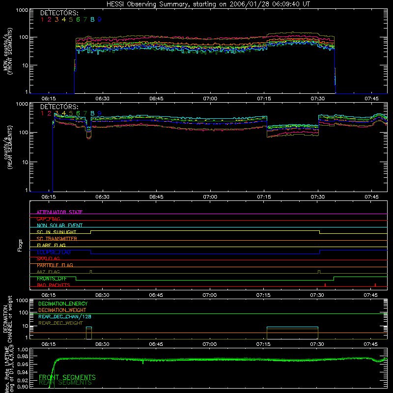Select detector 8 in the rear segments legend

92,113
